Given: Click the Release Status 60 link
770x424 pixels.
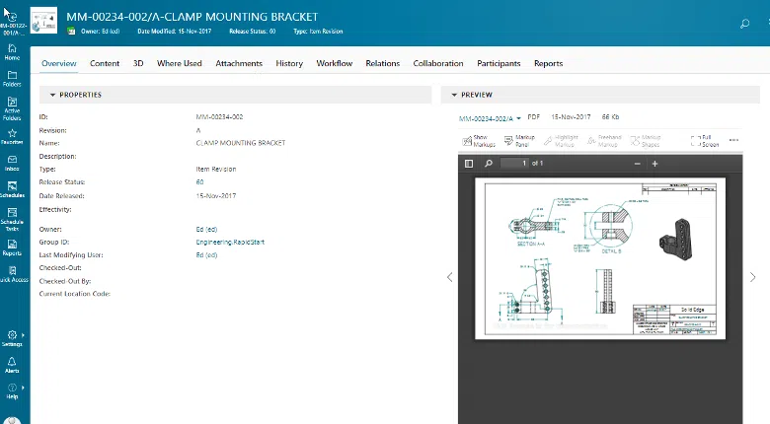Looking at the screenshot, I should click(199, 182).
